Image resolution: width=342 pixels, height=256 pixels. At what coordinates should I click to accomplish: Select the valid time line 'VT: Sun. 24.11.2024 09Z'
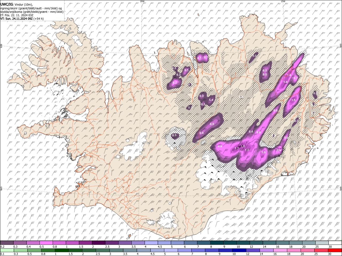(x=16, y=19)
